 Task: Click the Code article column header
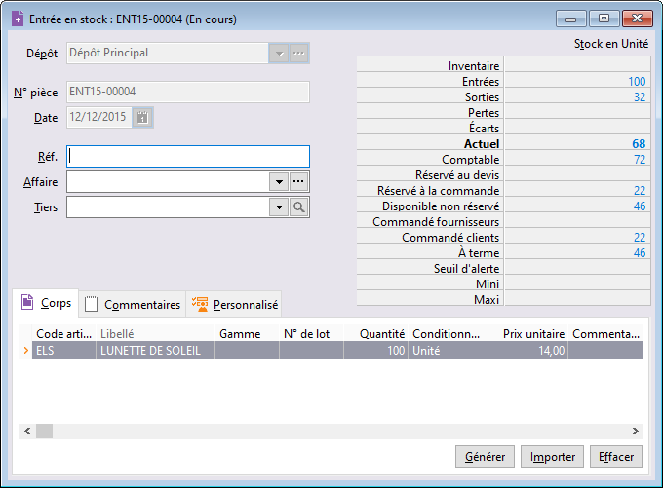(63, 334)
